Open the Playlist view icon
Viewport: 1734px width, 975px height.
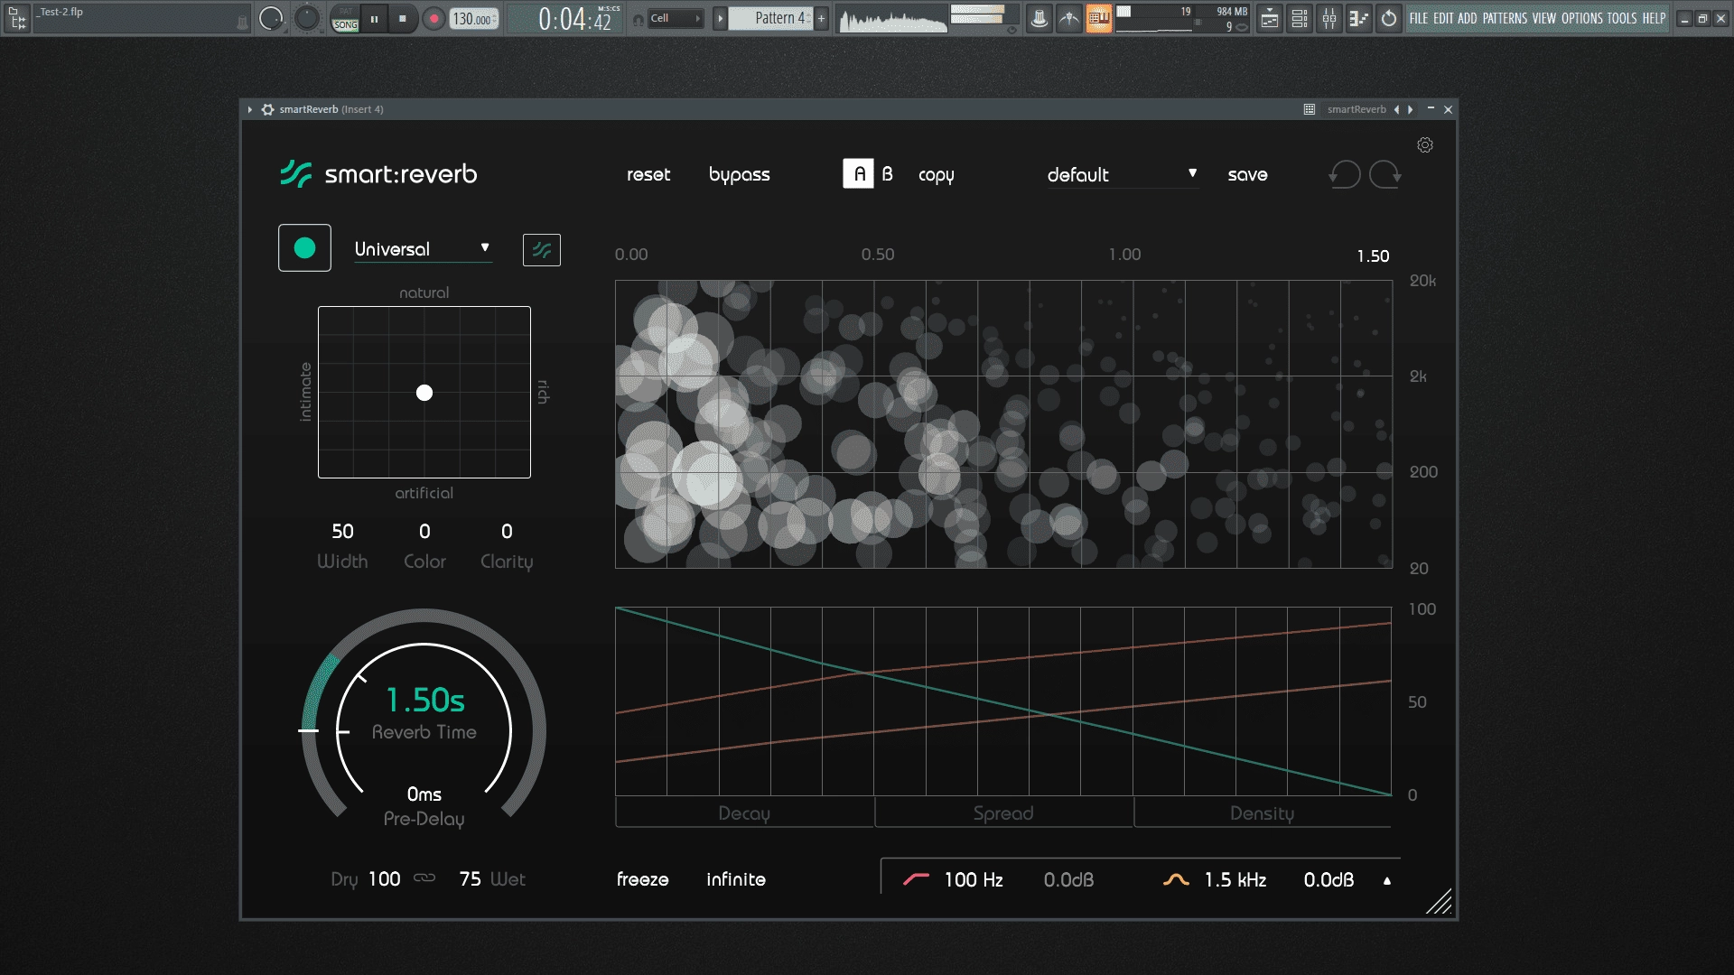point(1270,18)
